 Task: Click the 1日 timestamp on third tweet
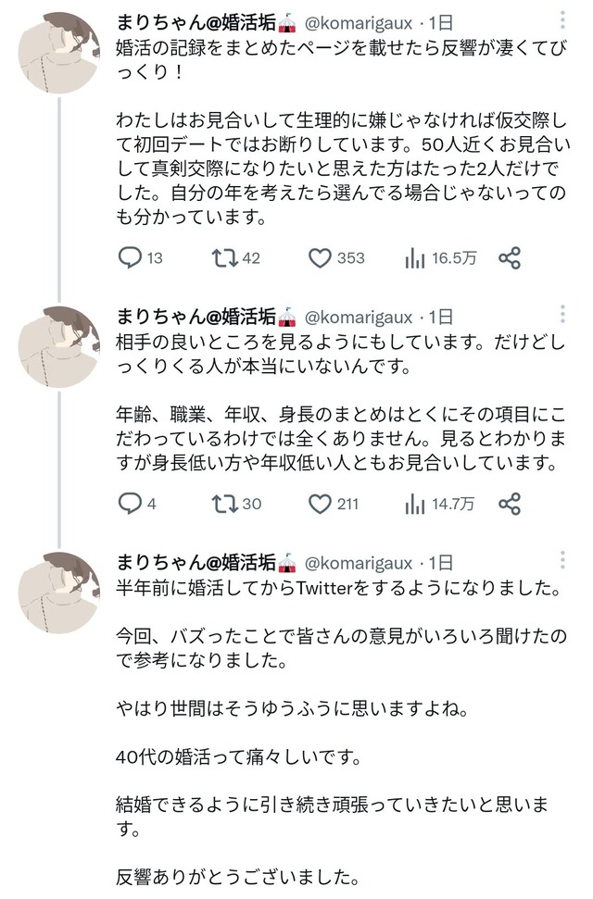tap(441, 562)
